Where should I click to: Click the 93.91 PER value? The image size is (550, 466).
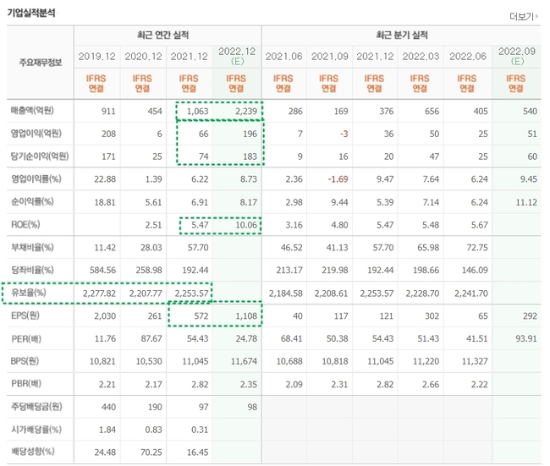526,339
